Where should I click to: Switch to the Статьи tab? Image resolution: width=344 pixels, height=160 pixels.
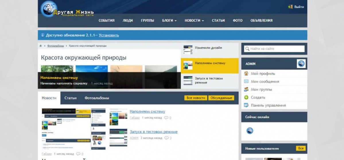pos(71,98)
